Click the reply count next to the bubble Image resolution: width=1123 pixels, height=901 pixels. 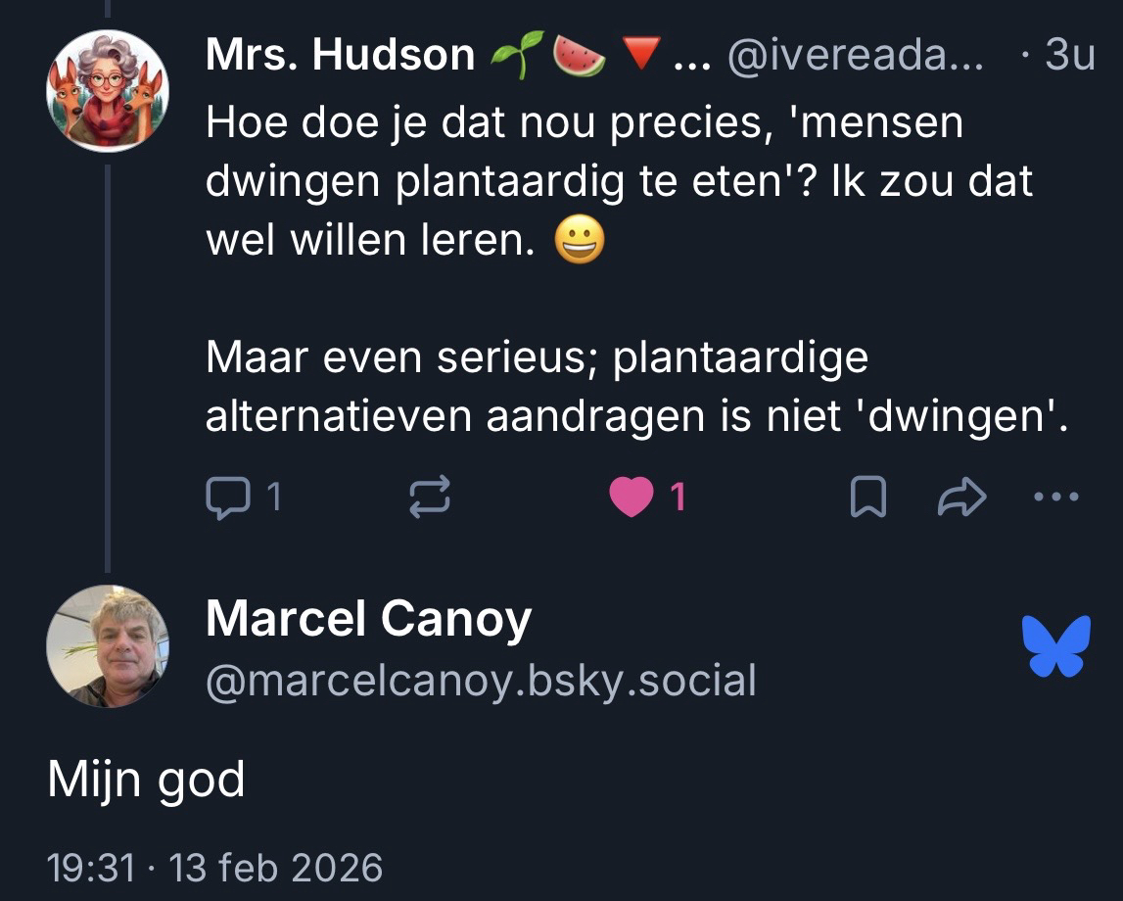point(274,498)
